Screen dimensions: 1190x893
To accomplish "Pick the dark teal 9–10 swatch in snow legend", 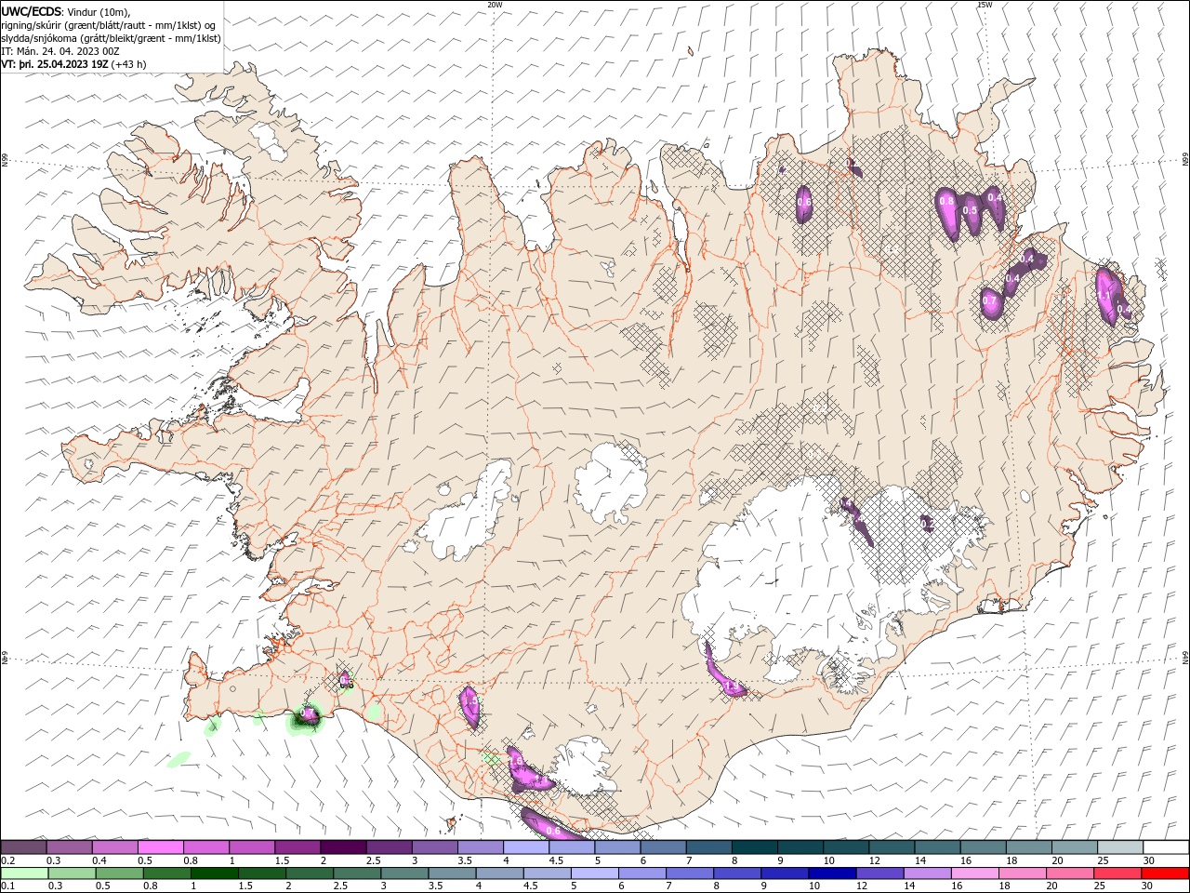I will 800,847.
